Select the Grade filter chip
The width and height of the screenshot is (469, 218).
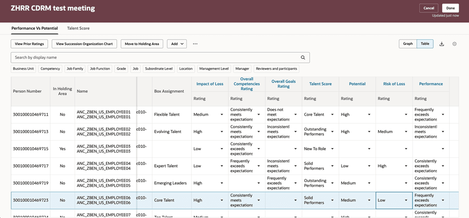tap(121, 69)
